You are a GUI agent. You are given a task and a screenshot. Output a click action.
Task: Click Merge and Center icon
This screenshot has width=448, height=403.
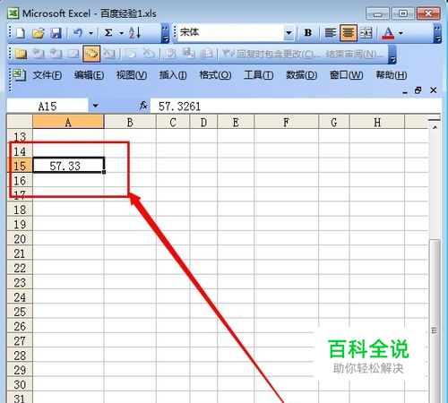click(366, 32)
